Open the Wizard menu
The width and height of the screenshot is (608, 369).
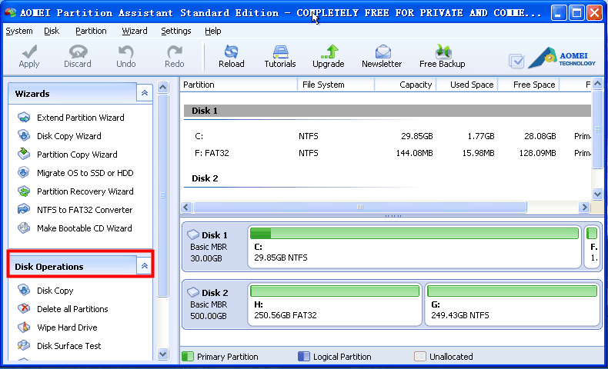pyautogui.click(x=135, y=31)
